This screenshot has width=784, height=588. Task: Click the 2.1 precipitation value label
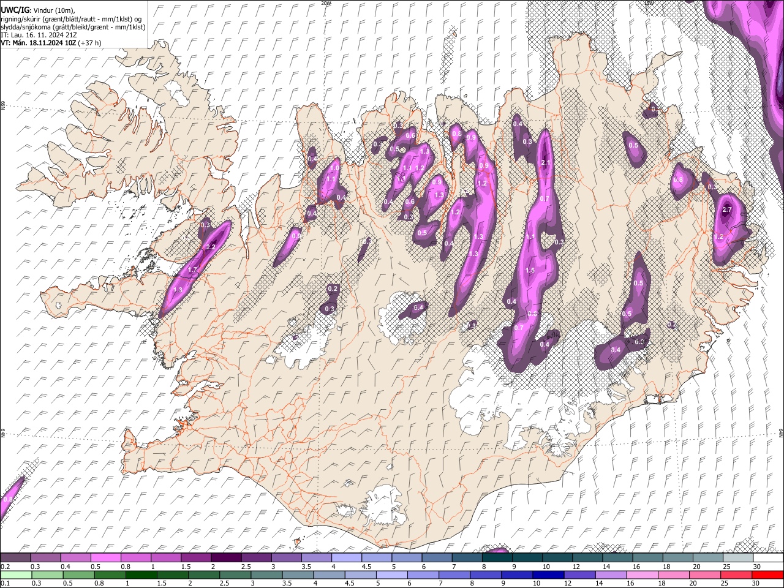[546, 162]
